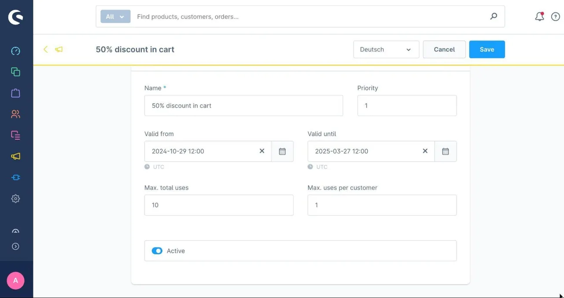Click the Max. total uses field
564x298 pixels.
[219, 205]
